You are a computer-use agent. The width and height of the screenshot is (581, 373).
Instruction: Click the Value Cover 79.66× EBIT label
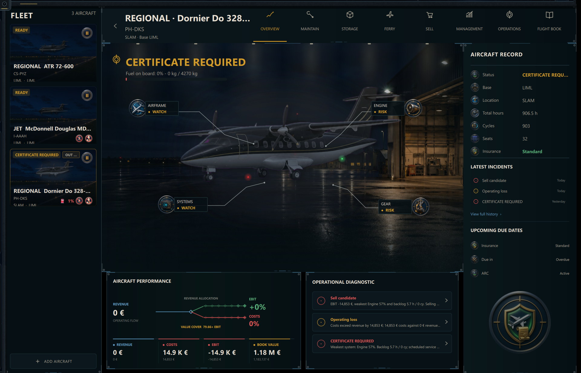(x=201, y=327)
